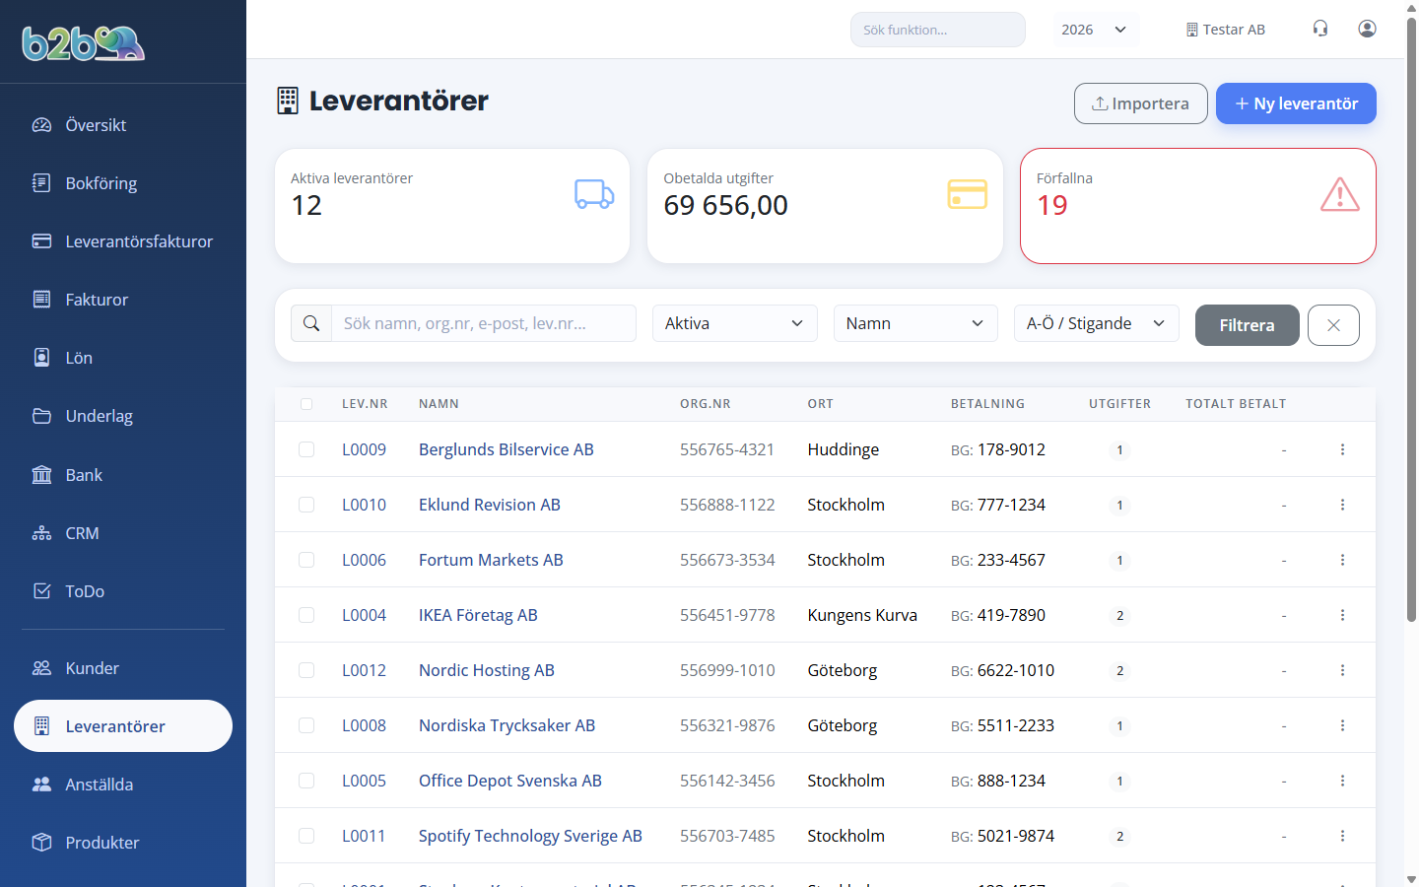Click the warning triangle on Förfallna card
Viewport: 1419px width, 887px height.
point(1340,194)
